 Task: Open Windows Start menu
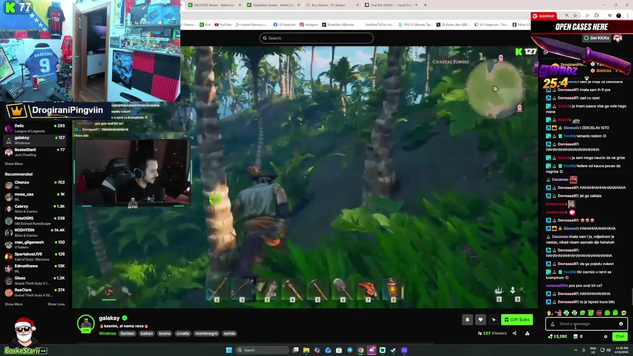coord(229,350)
